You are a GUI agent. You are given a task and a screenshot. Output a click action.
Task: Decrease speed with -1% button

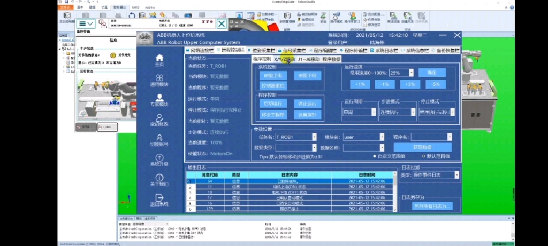[x=384, y=84]
